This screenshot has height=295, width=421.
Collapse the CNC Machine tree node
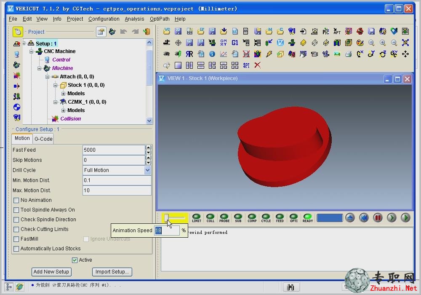coord(32,51)
